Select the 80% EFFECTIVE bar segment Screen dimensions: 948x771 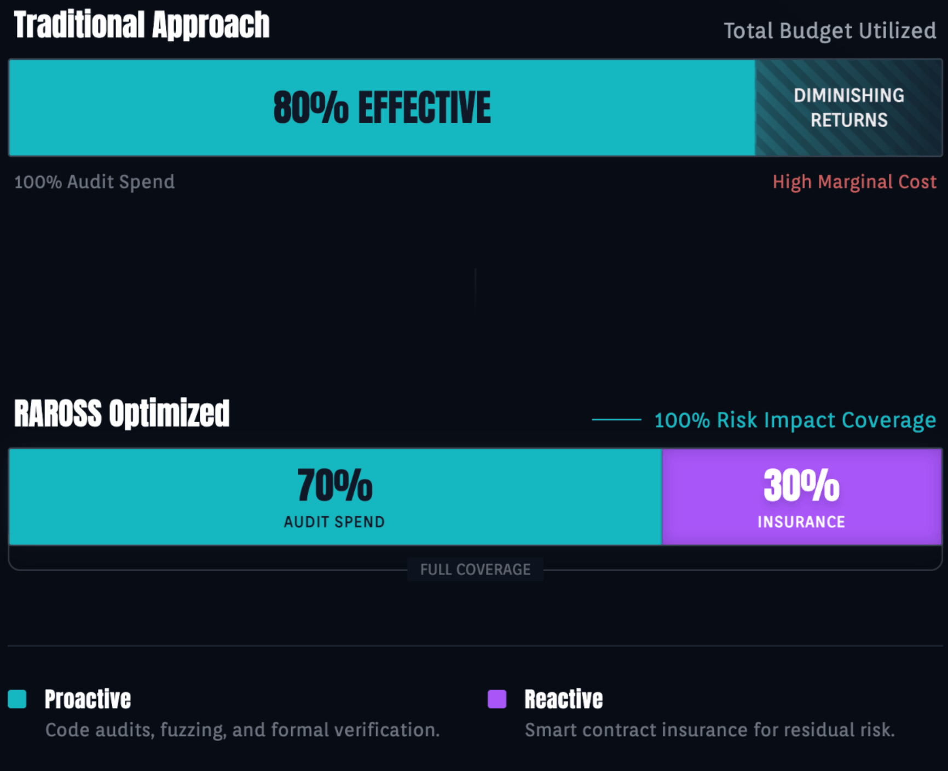pyautogui.click(x=381, y=108)
